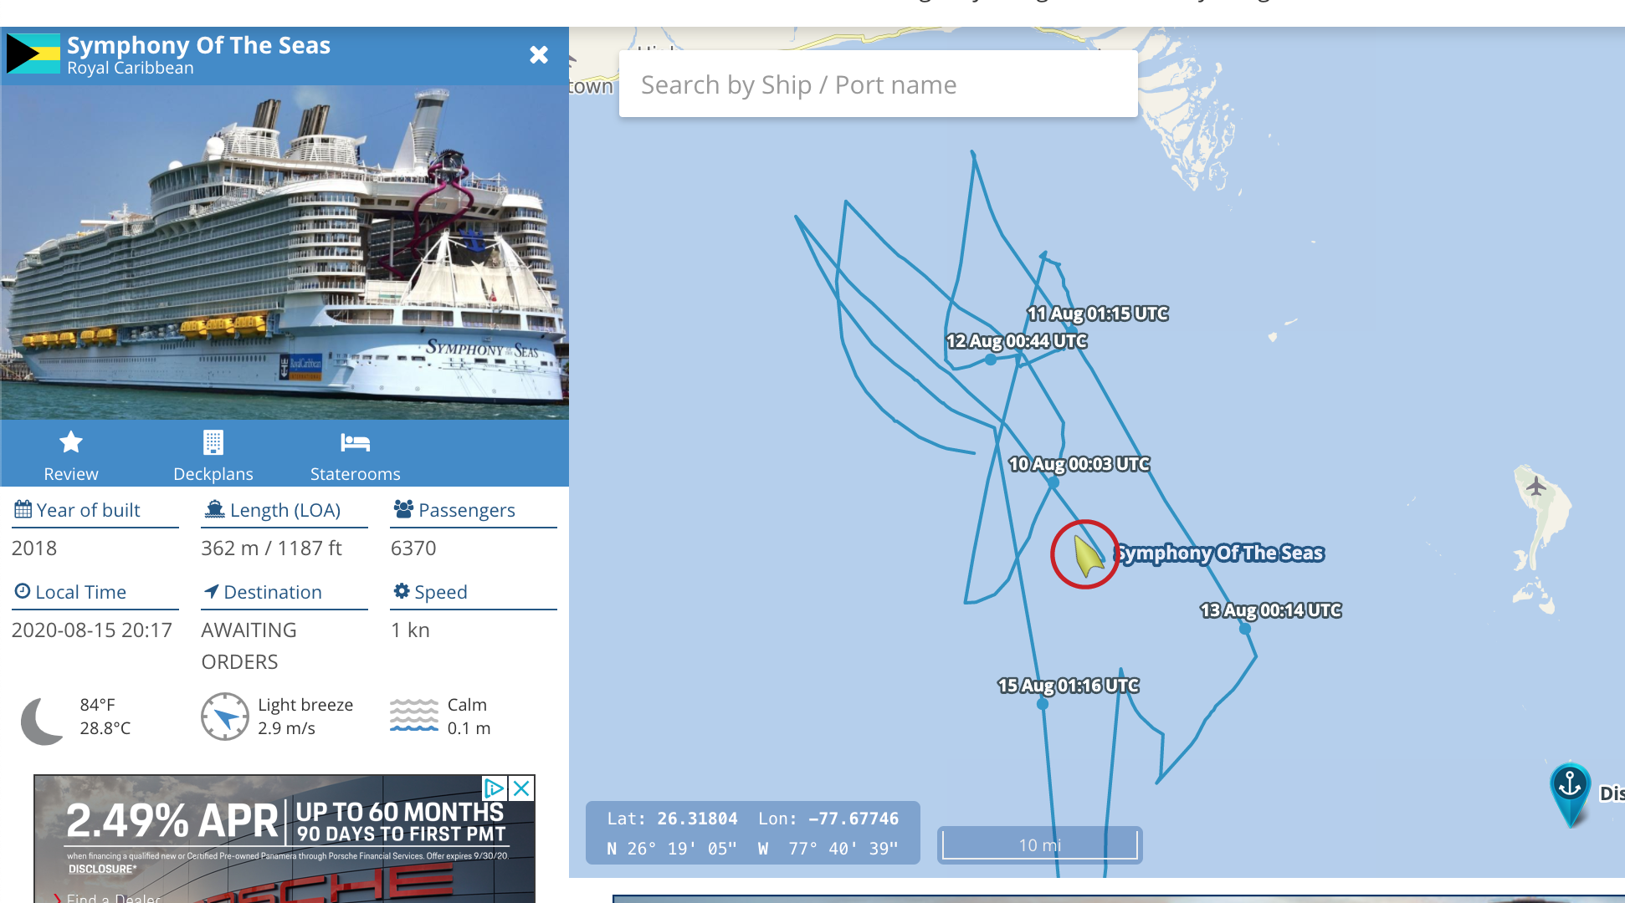Click the Passengers heading
The width and height of the screenshot is (1625, 903).
coord(467,510)
